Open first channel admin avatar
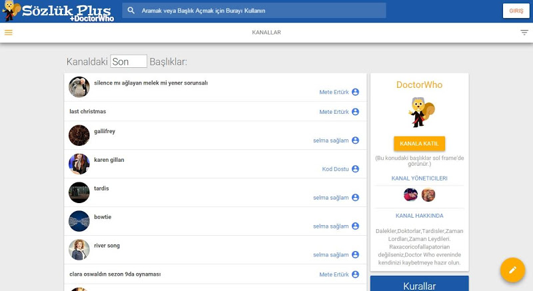 tap(410, 194)
